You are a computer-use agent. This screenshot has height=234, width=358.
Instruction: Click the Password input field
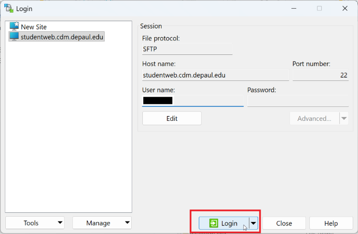point(298,101)
